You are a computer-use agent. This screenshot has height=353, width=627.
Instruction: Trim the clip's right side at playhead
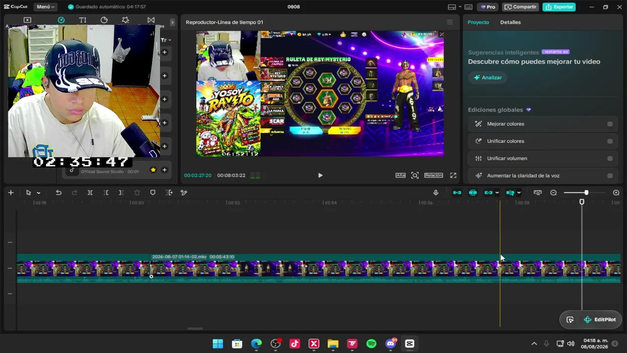121,193
